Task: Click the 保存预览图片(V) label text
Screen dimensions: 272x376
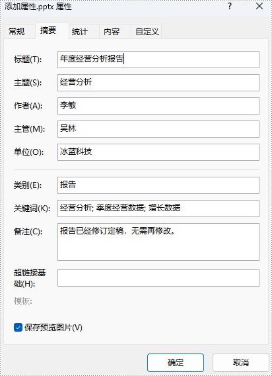Action: pyautogui.click(x=53, y=328)
